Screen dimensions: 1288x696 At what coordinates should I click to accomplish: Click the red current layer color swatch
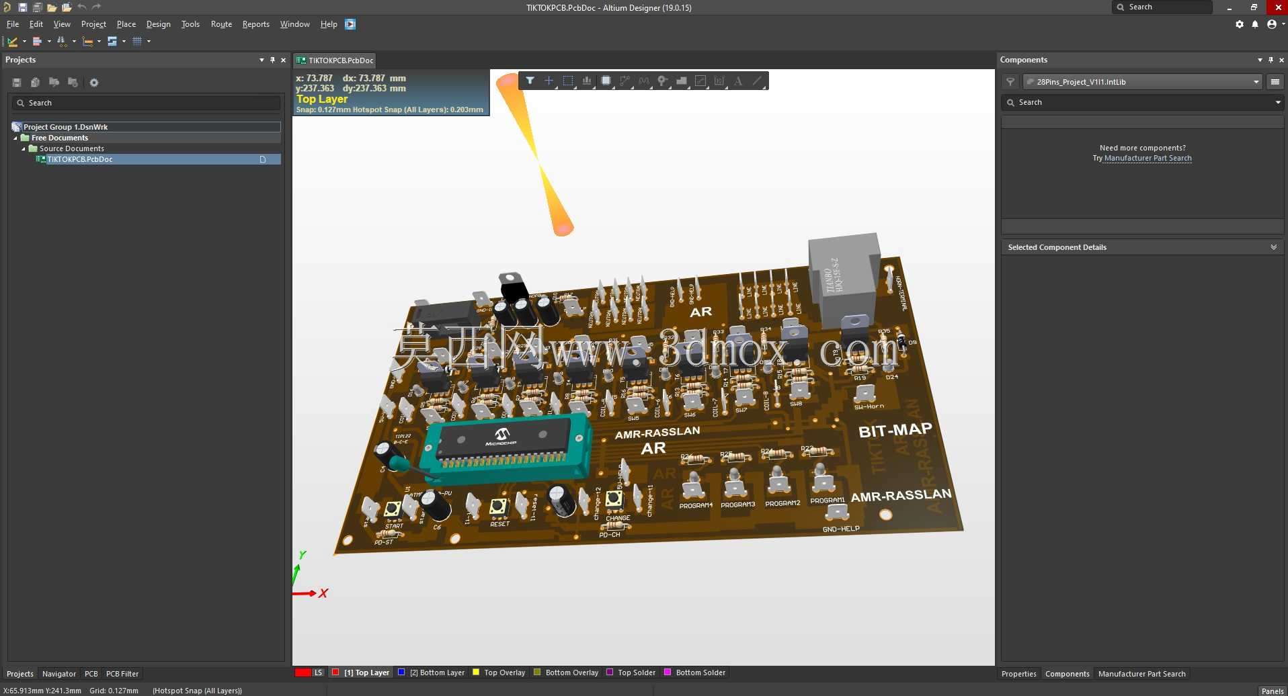(303, 672)
